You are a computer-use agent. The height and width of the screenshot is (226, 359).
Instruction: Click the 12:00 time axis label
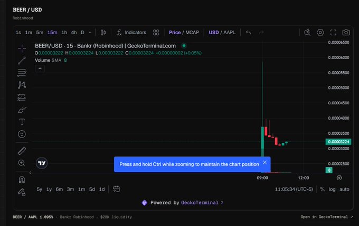coord(304,178)
